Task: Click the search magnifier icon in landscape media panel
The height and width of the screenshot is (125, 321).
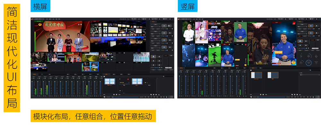Action: 164,76
